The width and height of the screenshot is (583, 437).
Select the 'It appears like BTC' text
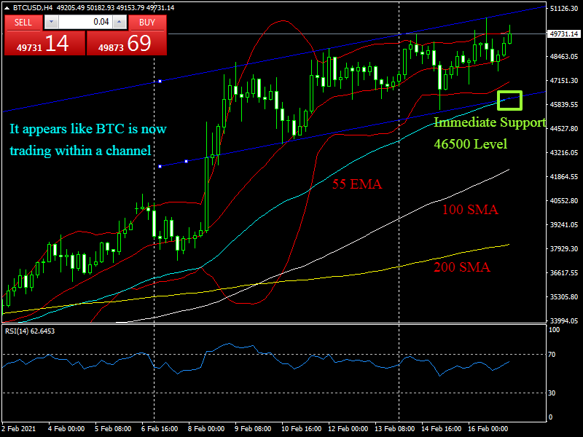point(88,129)
